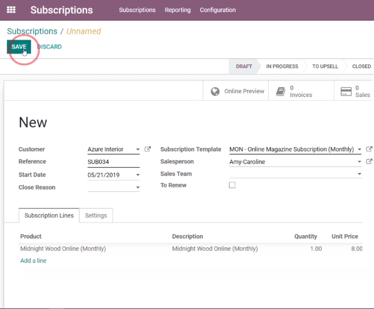This screenshot has height=309, width=374.
Task: Toggle the To Renew checkbox
Action: click(x=232, y=185)
